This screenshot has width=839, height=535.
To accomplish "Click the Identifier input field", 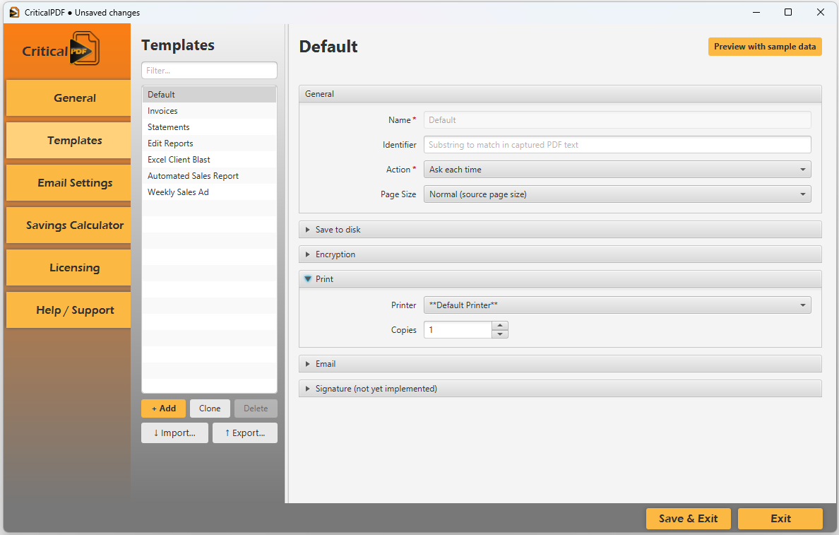I will click(617, 145).
